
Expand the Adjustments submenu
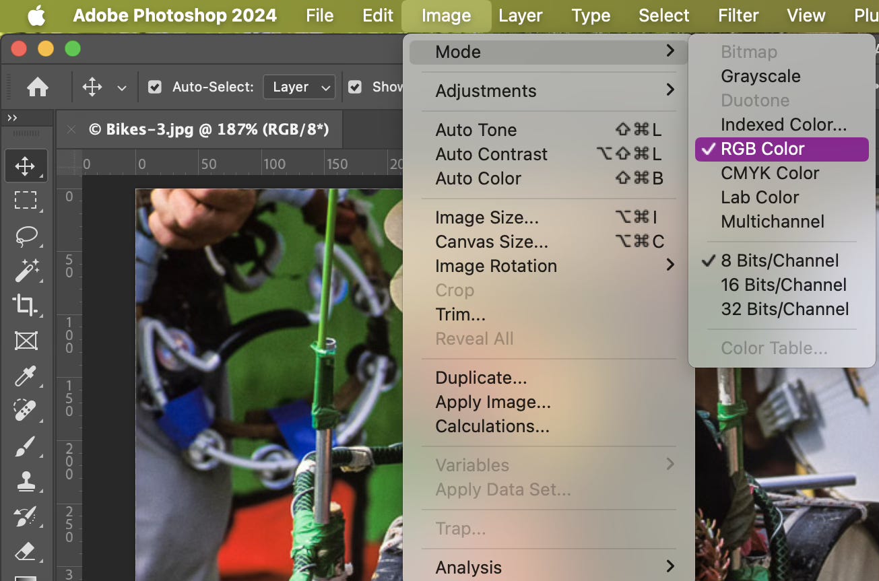(548, 91)
